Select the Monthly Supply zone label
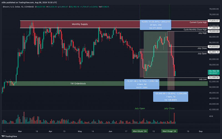The width and height of the screenshot is (222, 139). 80,24
